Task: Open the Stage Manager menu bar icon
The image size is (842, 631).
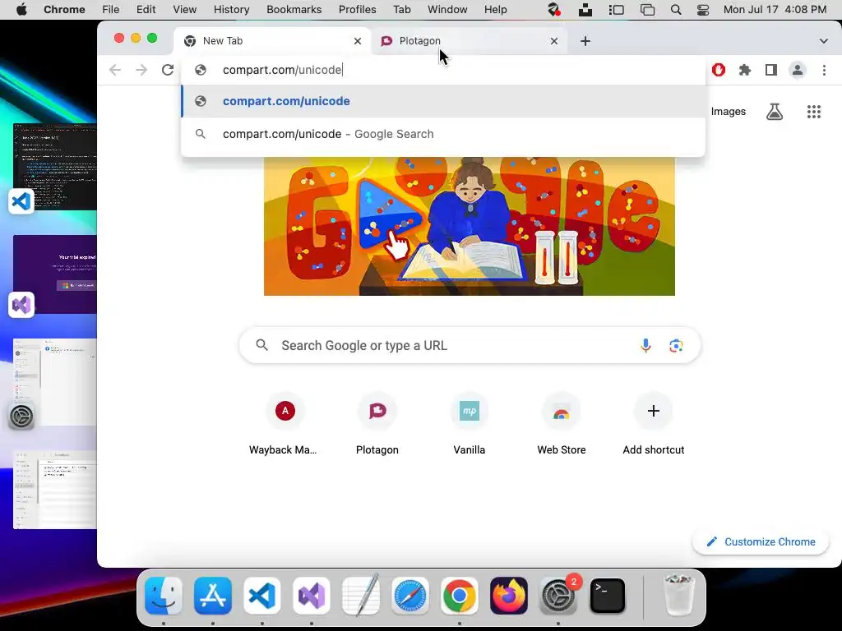Action: 617,10
